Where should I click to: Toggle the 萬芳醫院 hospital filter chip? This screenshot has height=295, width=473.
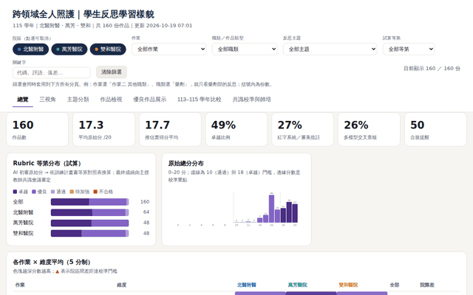(69, 49)
